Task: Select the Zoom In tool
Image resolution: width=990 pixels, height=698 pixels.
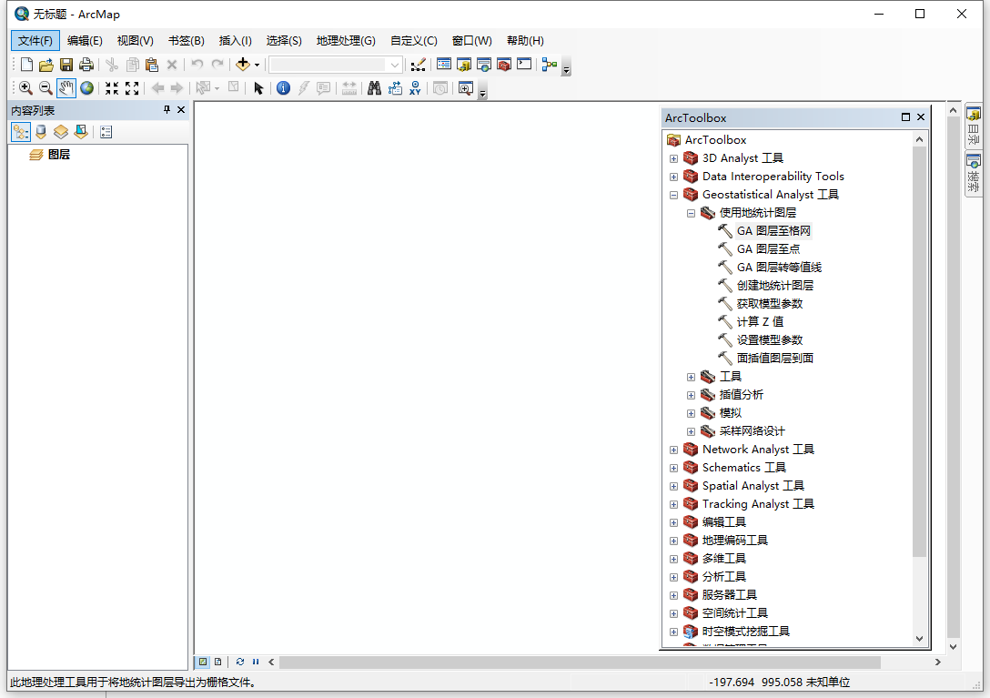Action: pos(25,88)
